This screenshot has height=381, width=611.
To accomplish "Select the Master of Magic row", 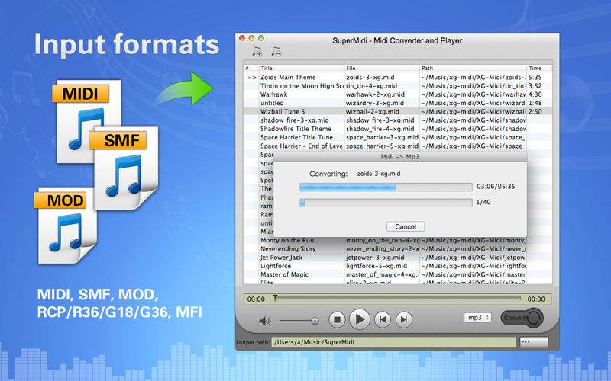I will (397, 274).
